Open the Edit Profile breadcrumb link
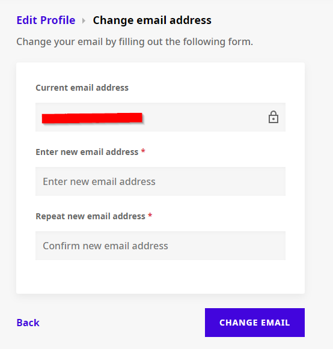 [46, 20]
